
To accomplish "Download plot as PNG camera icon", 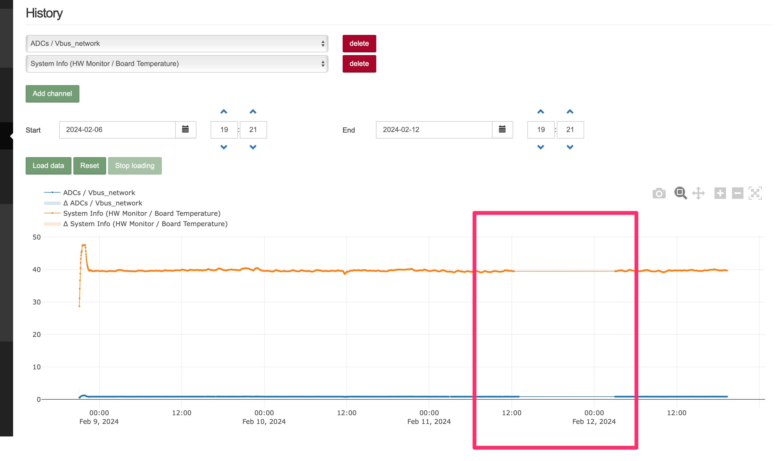I will click(659, 193).
